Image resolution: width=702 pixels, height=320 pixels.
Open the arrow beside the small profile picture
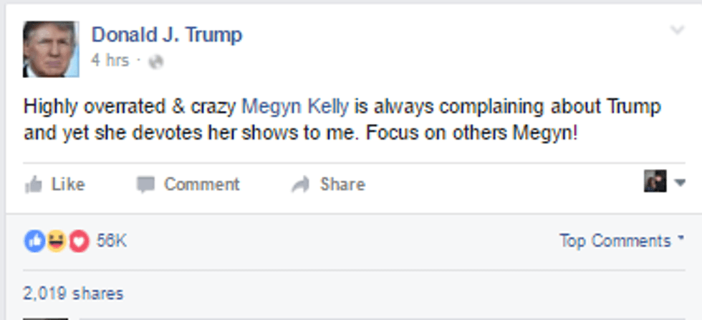[x=680, y=183]
